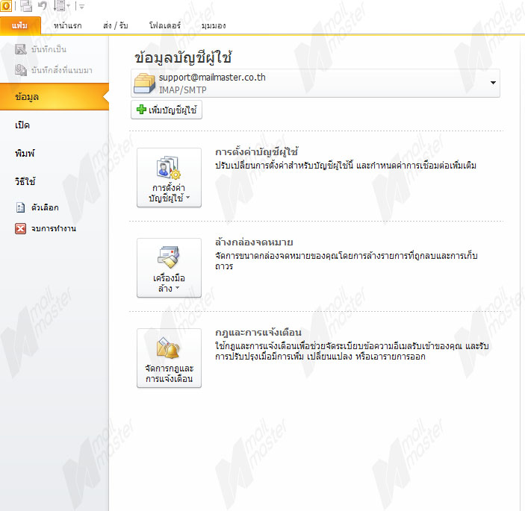Click the ข้อมูลบัญชีผู้ใช้ page title
The width and height of the screenshot is (525, 511).
183,57
